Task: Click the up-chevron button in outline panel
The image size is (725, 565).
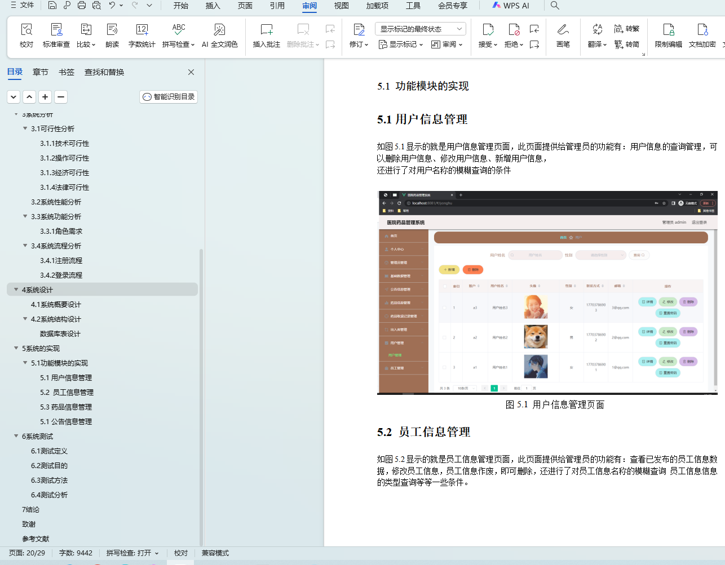Action: pos(30,97)
